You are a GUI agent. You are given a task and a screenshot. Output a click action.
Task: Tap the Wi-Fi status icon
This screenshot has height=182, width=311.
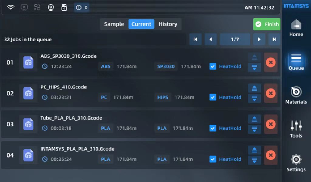11,8
